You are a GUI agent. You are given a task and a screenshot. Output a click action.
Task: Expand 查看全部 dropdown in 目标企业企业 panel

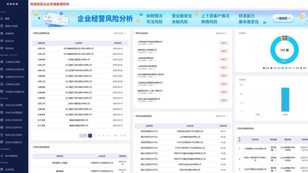pos(222,33)
